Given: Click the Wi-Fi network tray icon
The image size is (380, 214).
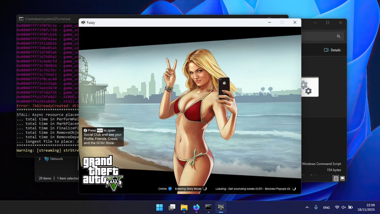Looking at the screenshot, I should (337, 207).
